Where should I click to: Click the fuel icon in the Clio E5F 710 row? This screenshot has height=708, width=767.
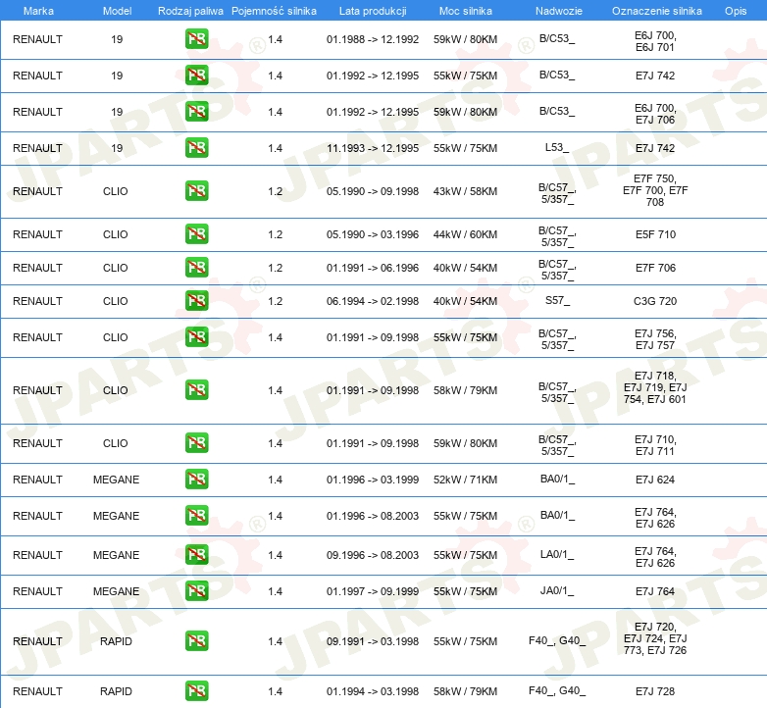196,233
